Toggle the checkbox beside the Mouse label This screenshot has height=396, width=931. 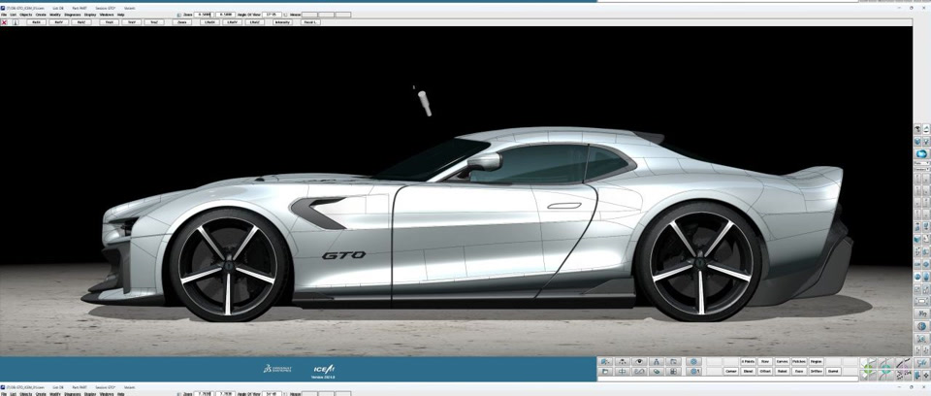click(285, 15)
